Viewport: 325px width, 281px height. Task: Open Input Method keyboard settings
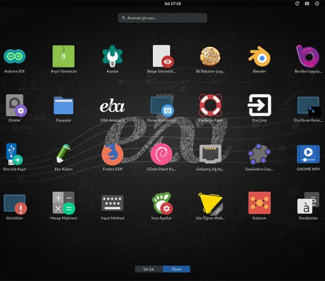tap(113, 203)
